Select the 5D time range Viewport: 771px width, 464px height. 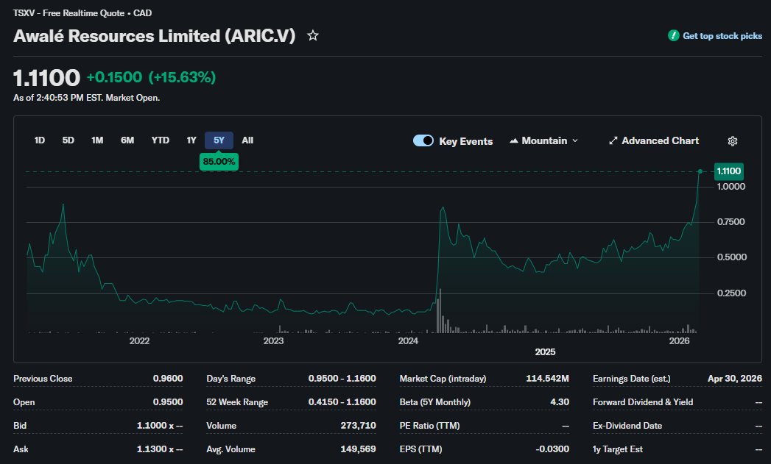(68, 140)
